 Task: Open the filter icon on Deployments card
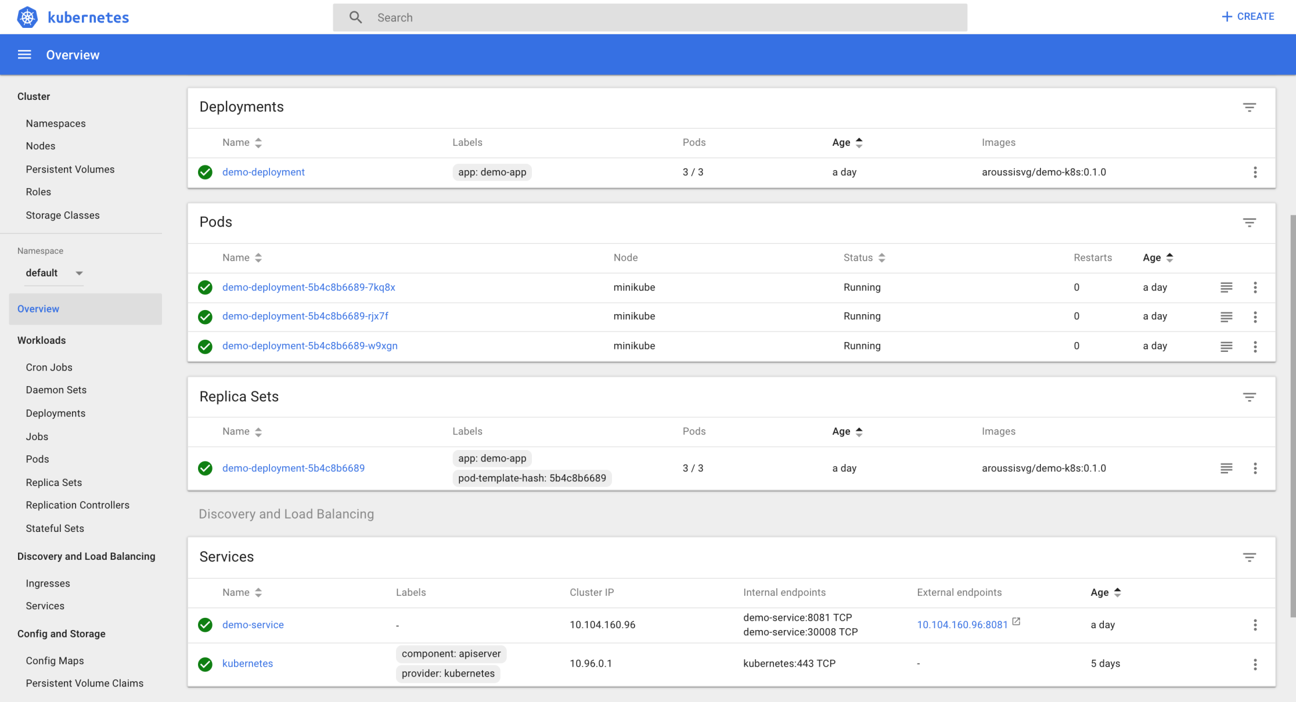coord(1250,107)
